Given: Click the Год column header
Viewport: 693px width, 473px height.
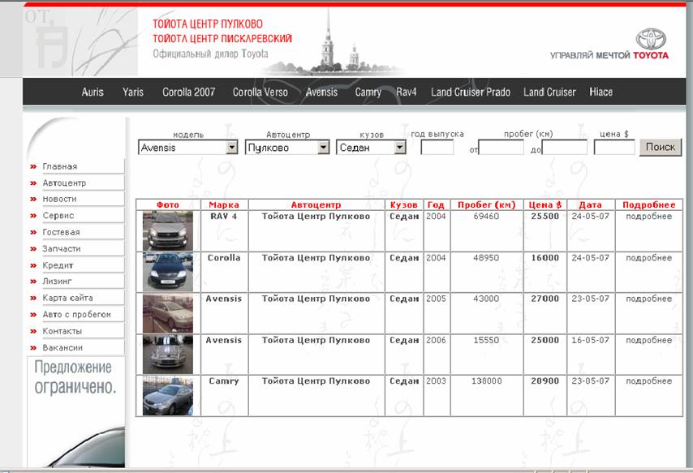Looking at the screenshot, I should click(436, 204).
